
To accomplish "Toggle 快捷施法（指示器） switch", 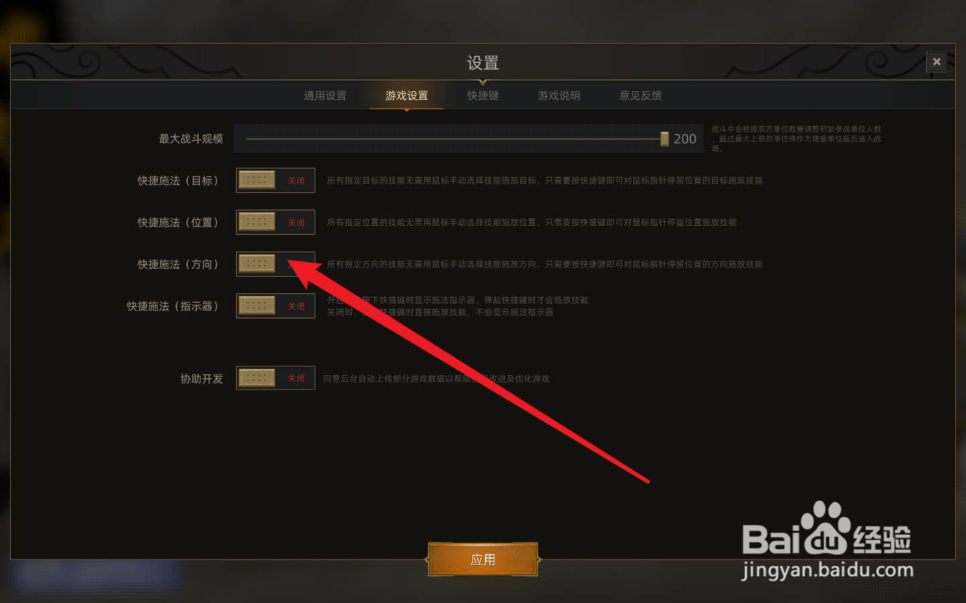I will (276, 306).
